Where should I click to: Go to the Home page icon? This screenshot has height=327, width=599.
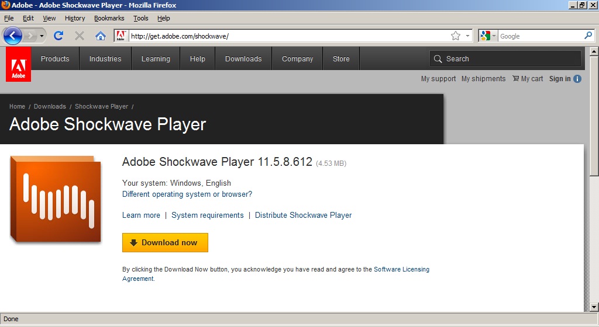[x=101, y=36]
